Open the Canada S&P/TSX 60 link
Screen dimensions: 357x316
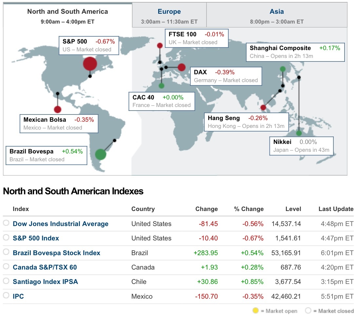point(45,267)
